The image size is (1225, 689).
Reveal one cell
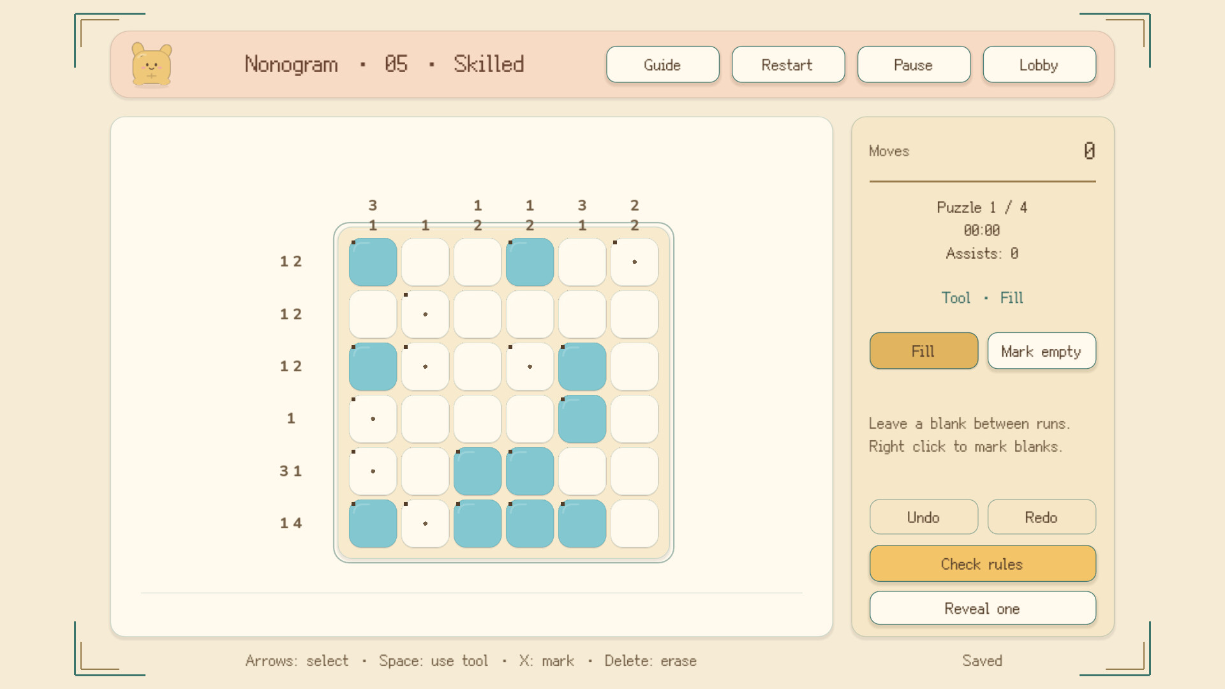coord(983,608)
